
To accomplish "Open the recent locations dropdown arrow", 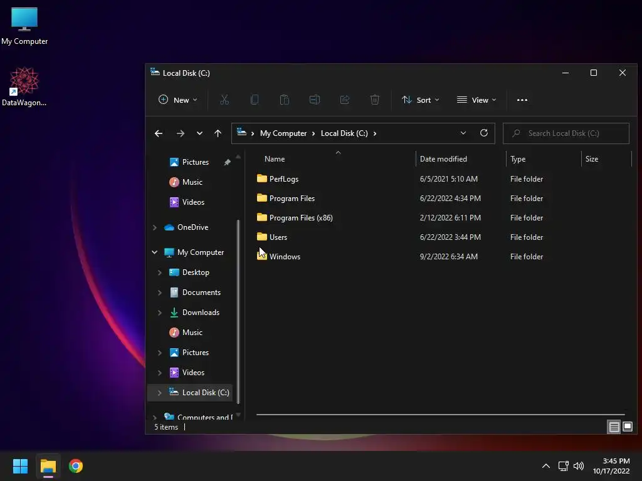I will click(199, 133).
